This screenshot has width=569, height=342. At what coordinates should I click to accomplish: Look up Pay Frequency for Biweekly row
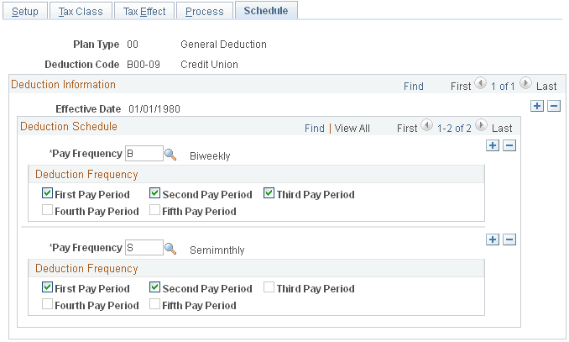[170, 155]
